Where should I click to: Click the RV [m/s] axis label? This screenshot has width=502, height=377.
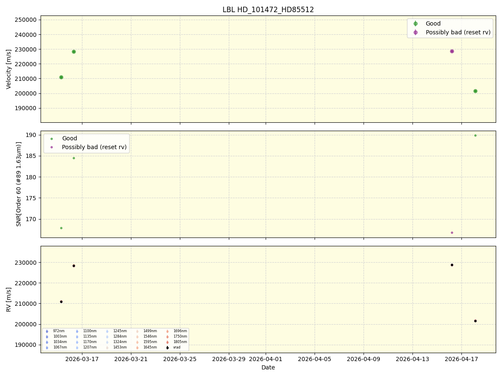pos(9,299)
